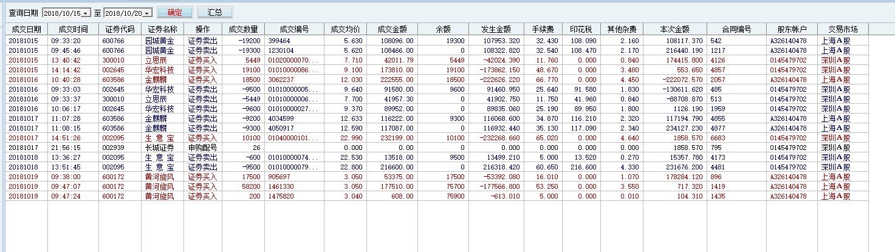This screenshot has width=895, height=252.
Task: Click the trade amount 222555.00
Action: click(397, 80)
